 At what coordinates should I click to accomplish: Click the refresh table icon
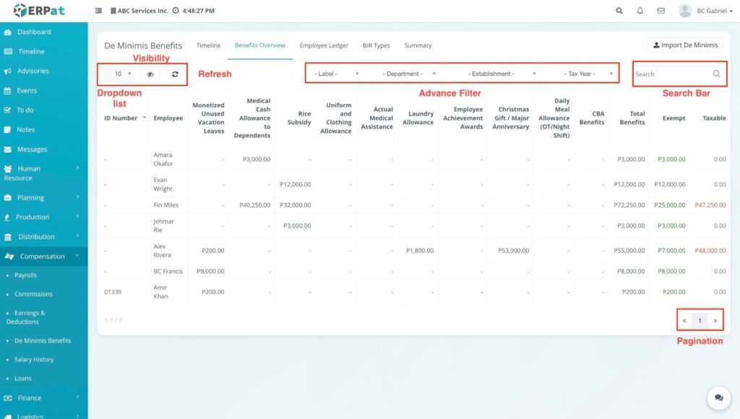[175, 74]
